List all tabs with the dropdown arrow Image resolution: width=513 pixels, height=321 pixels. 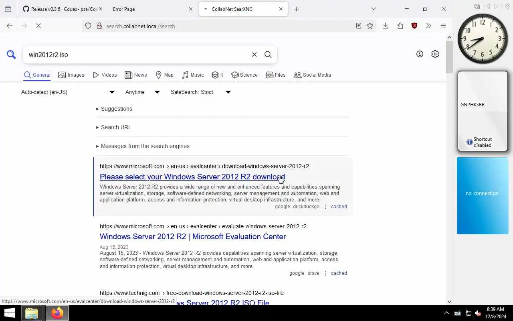tap(374, 9)
